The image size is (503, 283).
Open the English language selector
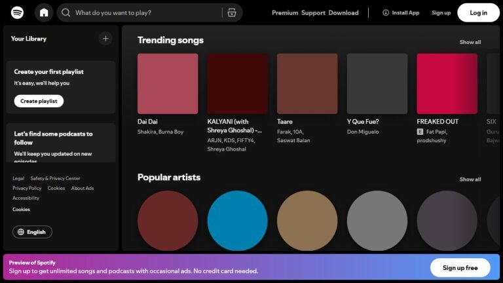coord(32,232)
